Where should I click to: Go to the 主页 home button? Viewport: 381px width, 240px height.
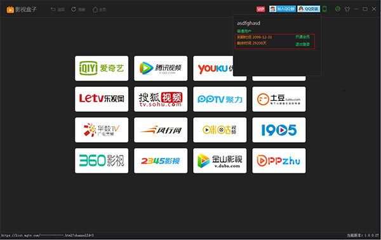pyautogui.click(x=100, y=10)
